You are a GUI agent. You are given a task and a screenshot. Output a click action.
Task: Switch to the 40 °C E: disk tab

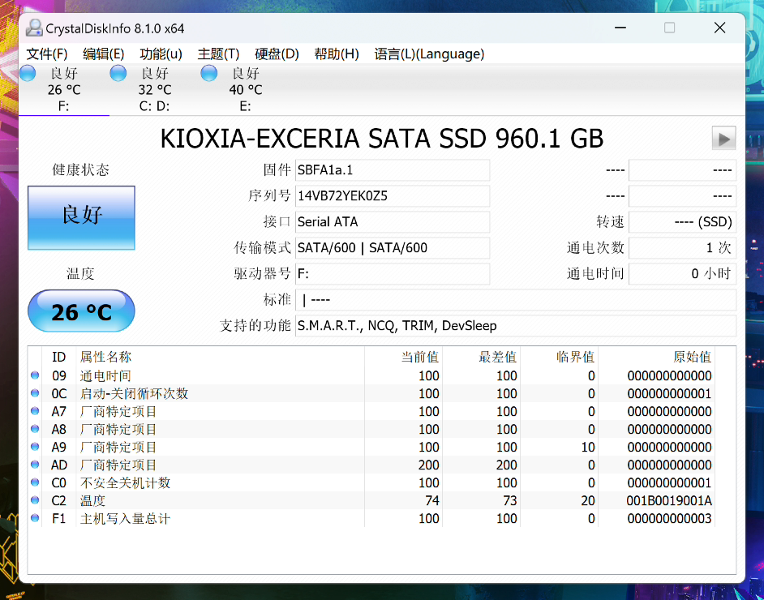(246, 90)
